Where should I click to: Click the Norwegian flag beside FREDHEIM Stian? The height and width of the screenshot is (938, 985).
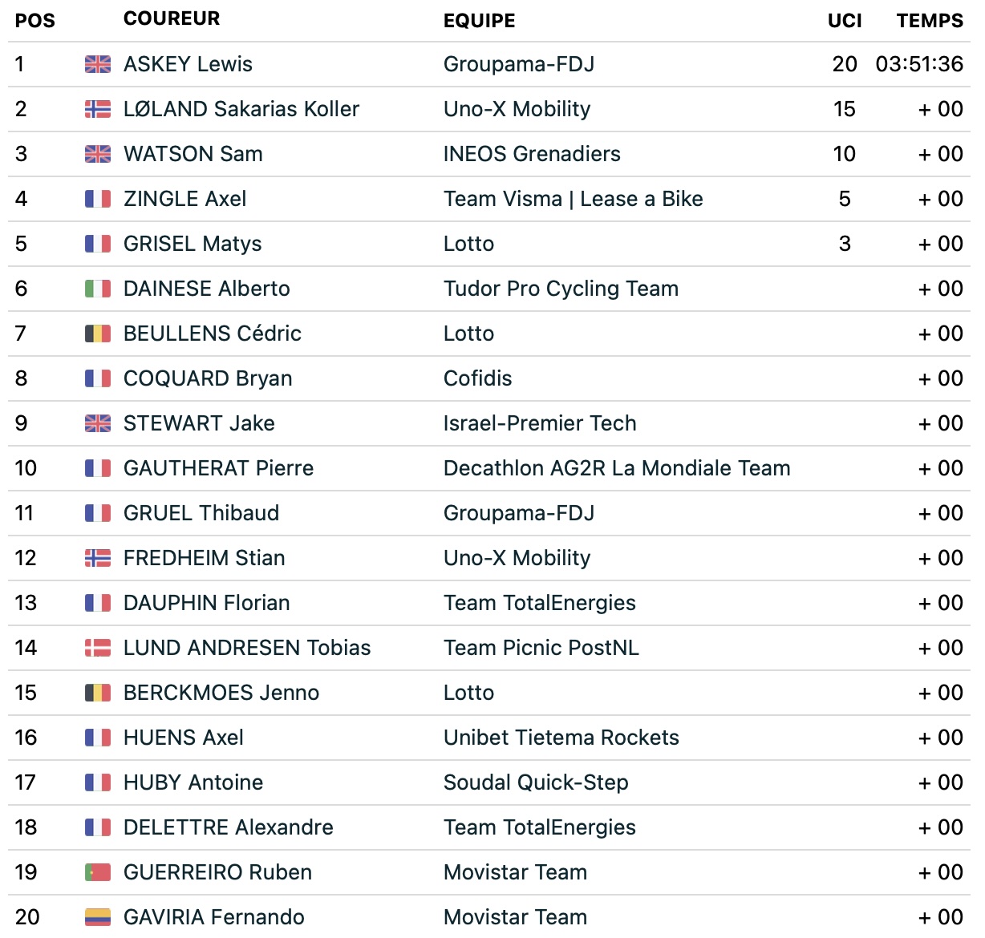coord(98,558)
